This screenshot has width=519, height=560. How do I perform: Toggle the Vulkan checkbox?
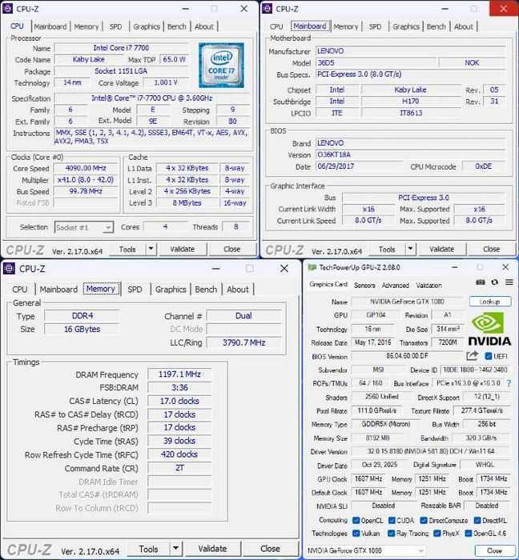(x=356, y=534)
